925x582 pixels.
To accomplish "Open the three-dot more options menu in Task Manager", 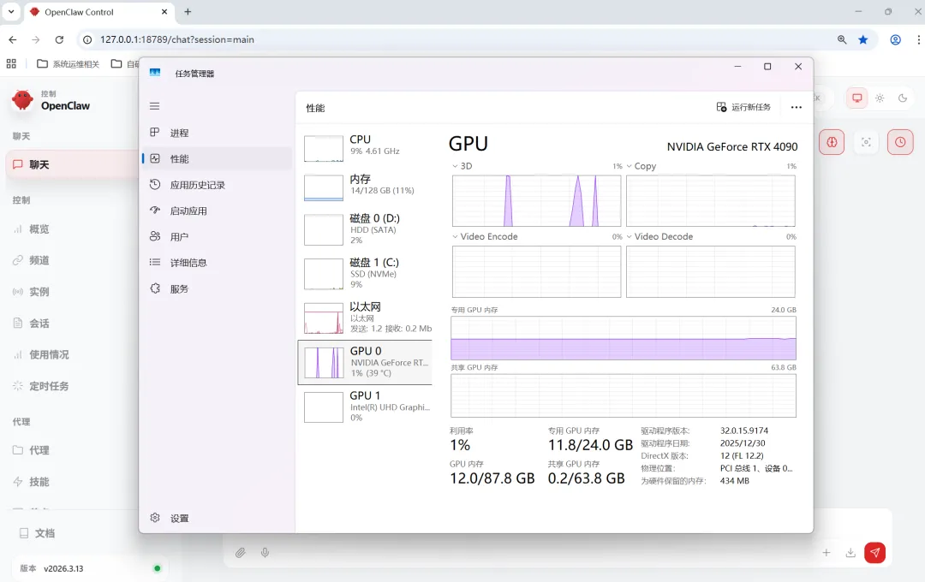I will [x=797, y=107].
